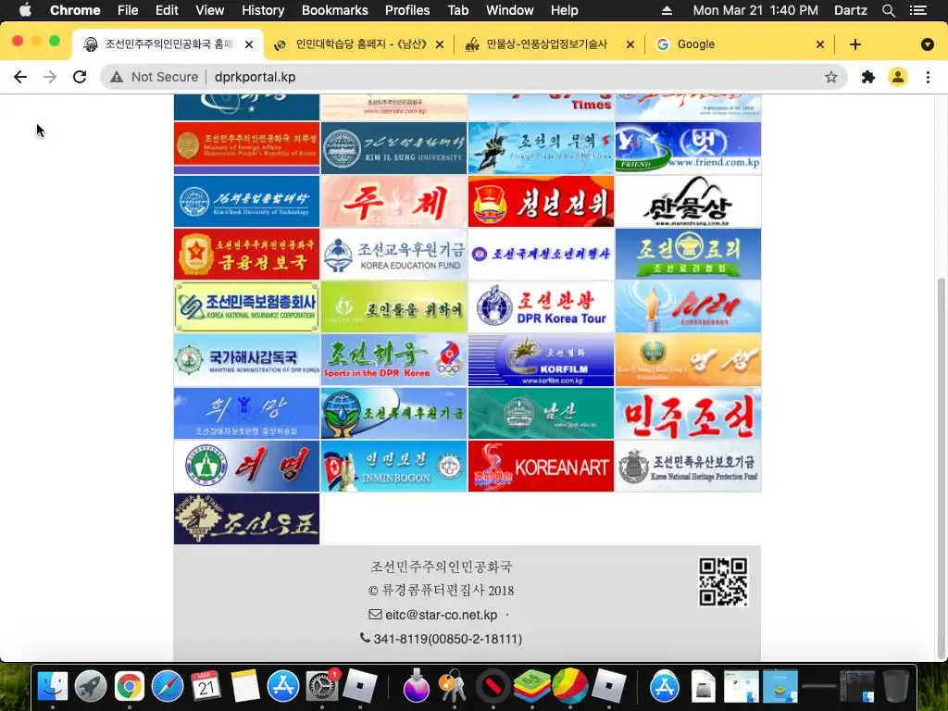
Task: Open the Kim Il Sung University banner
Action: [393, 148]
